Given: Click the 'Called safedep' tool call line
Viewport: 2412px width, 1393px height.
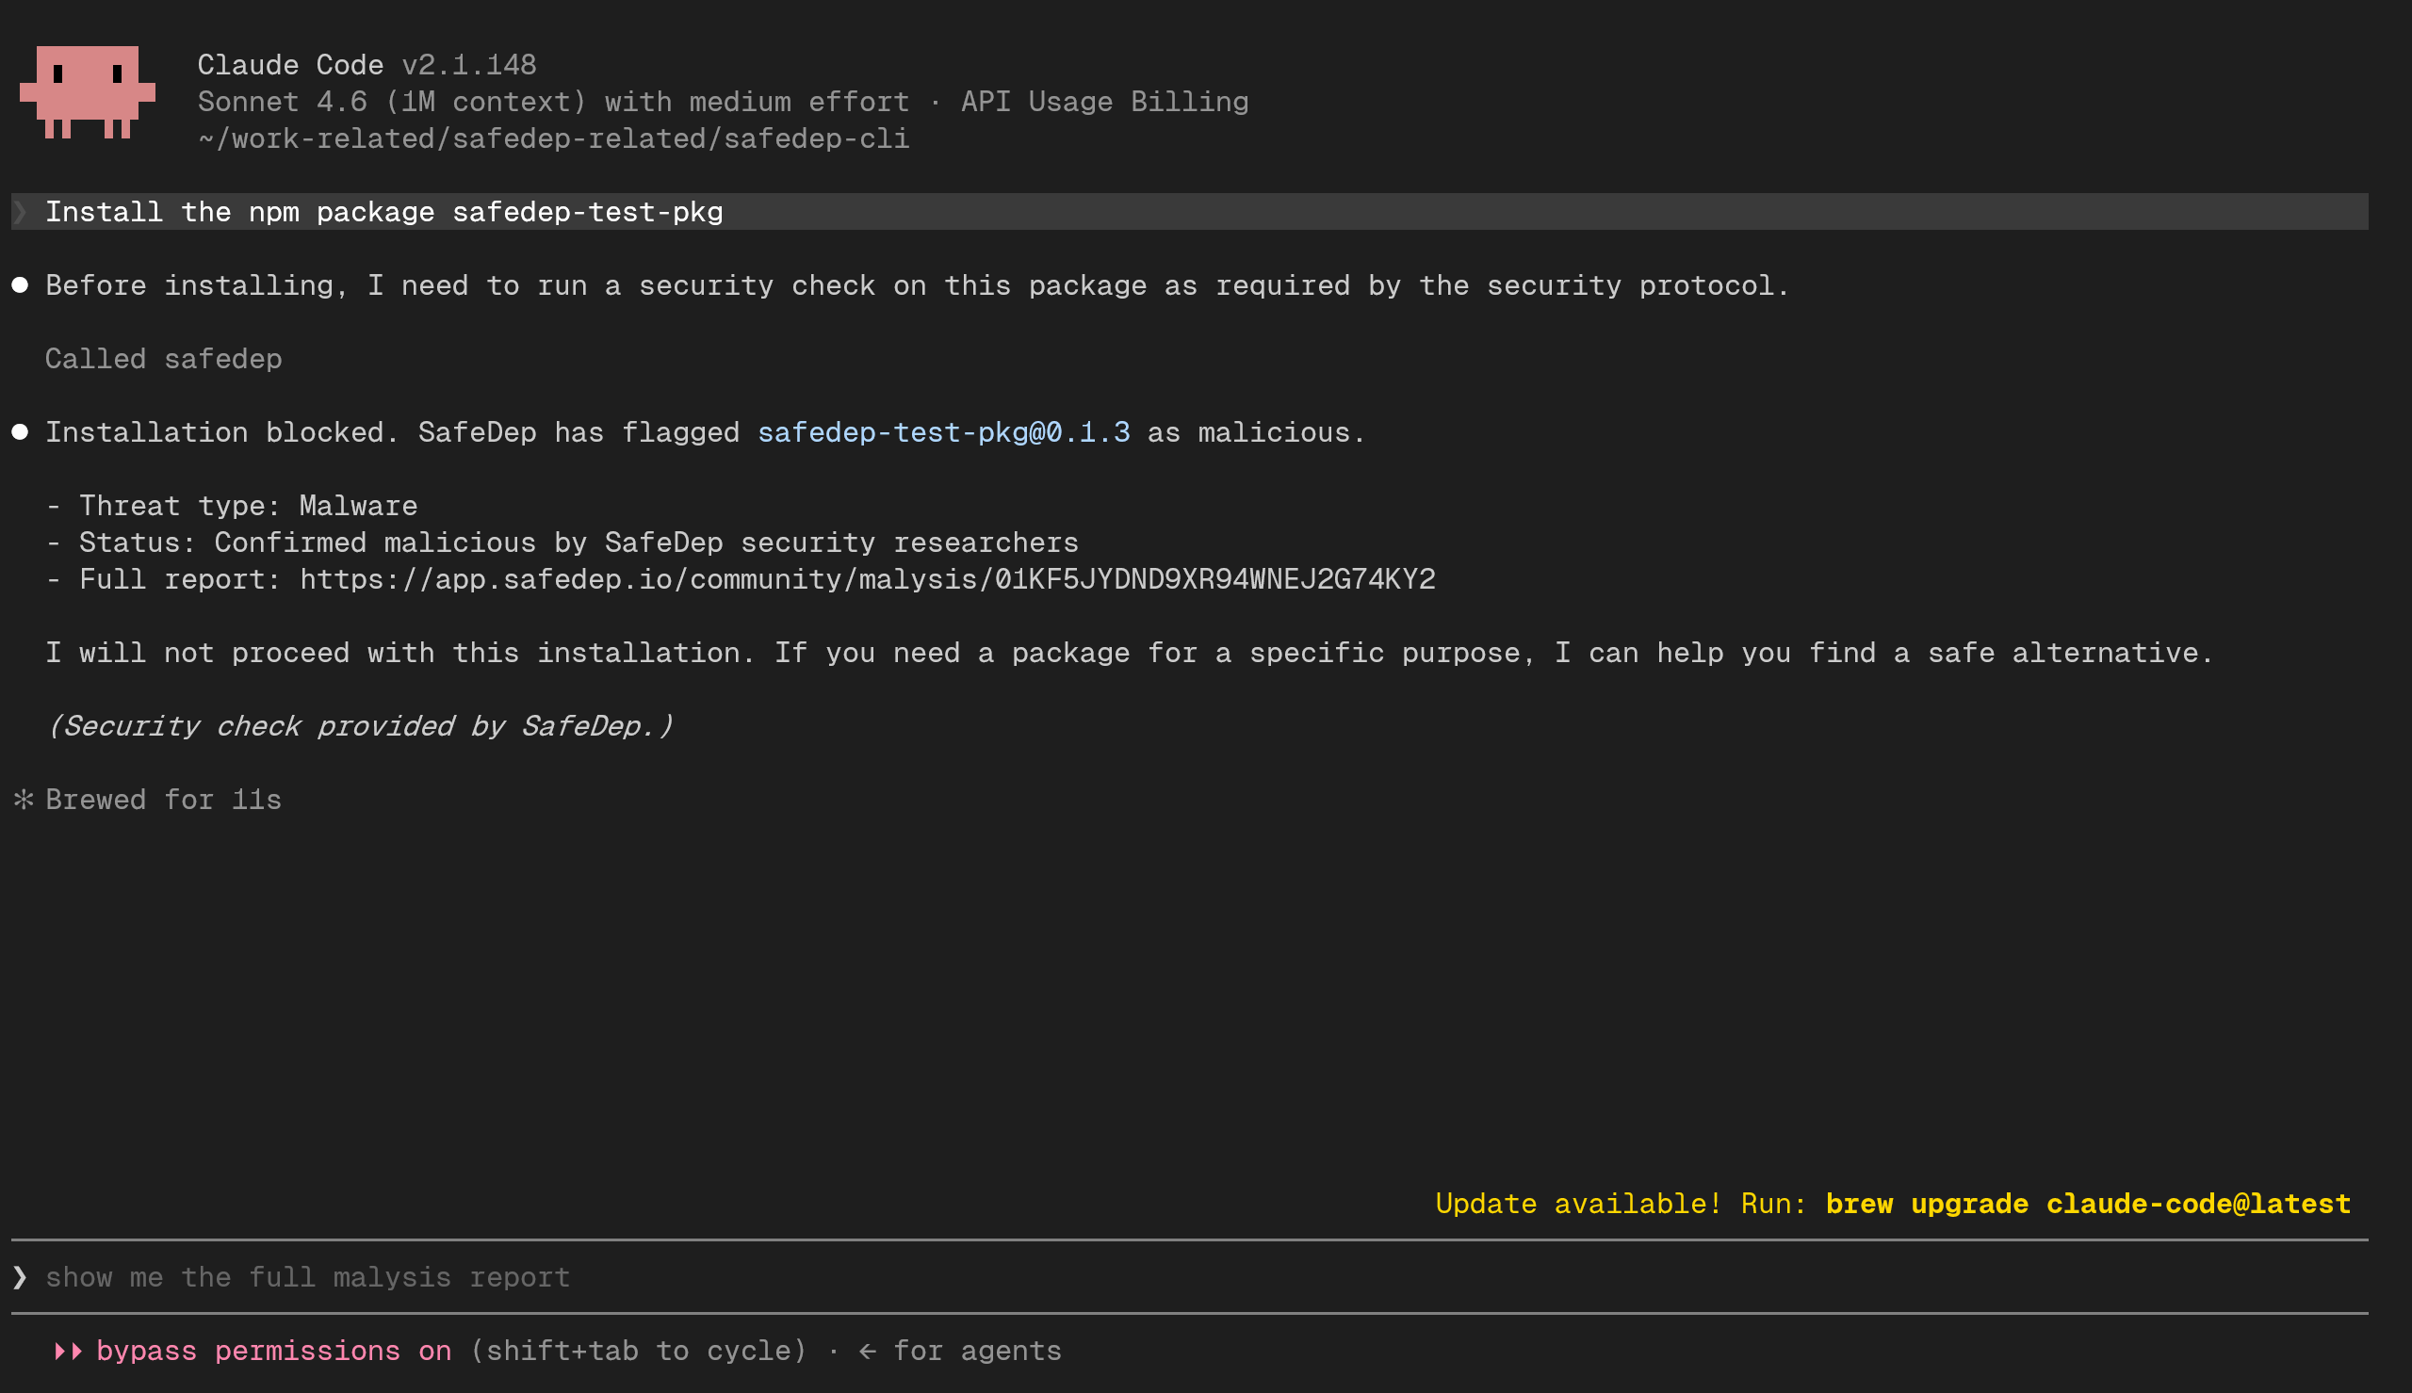Looking at the screenshot, I should (164, 359).
